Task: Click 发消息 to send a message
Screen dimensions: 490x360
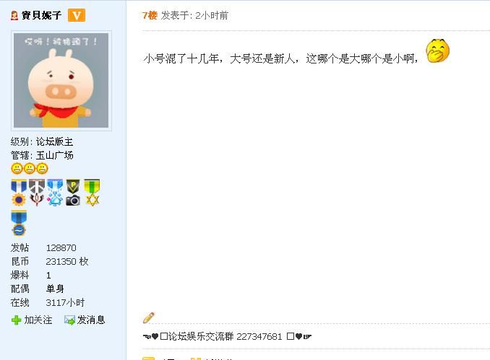Action: tap(91, 320)
